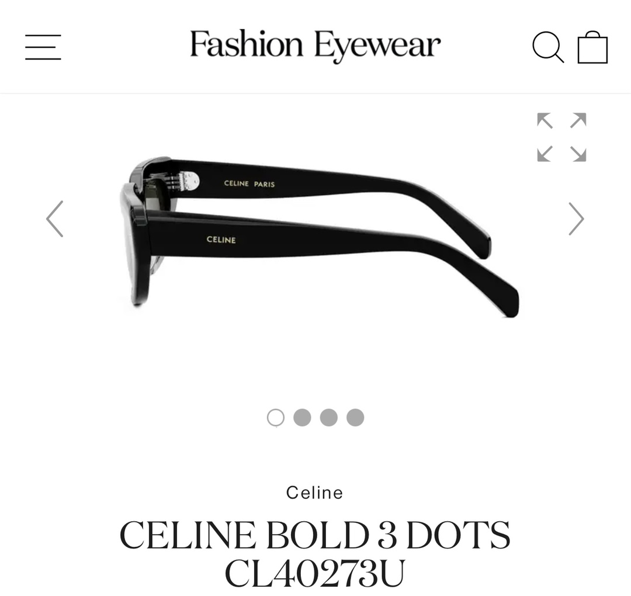Switch to the second image dot

[302, 417]
